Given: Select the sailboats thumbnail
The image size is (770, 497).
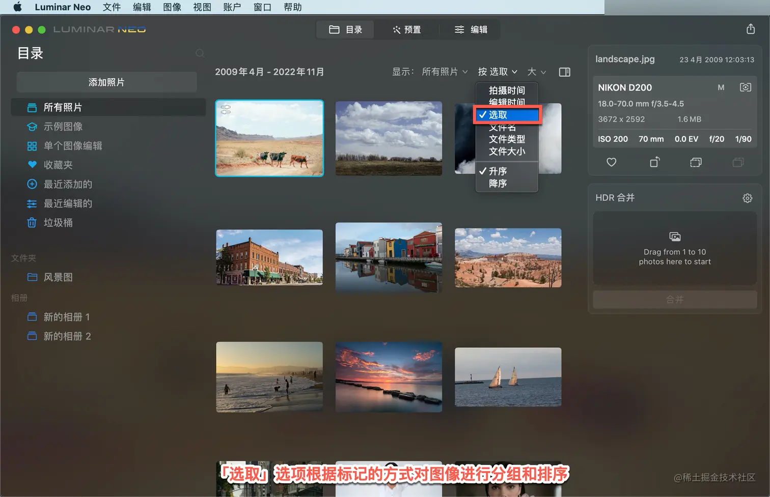Looking at the screenshot, I should (508, 377).
